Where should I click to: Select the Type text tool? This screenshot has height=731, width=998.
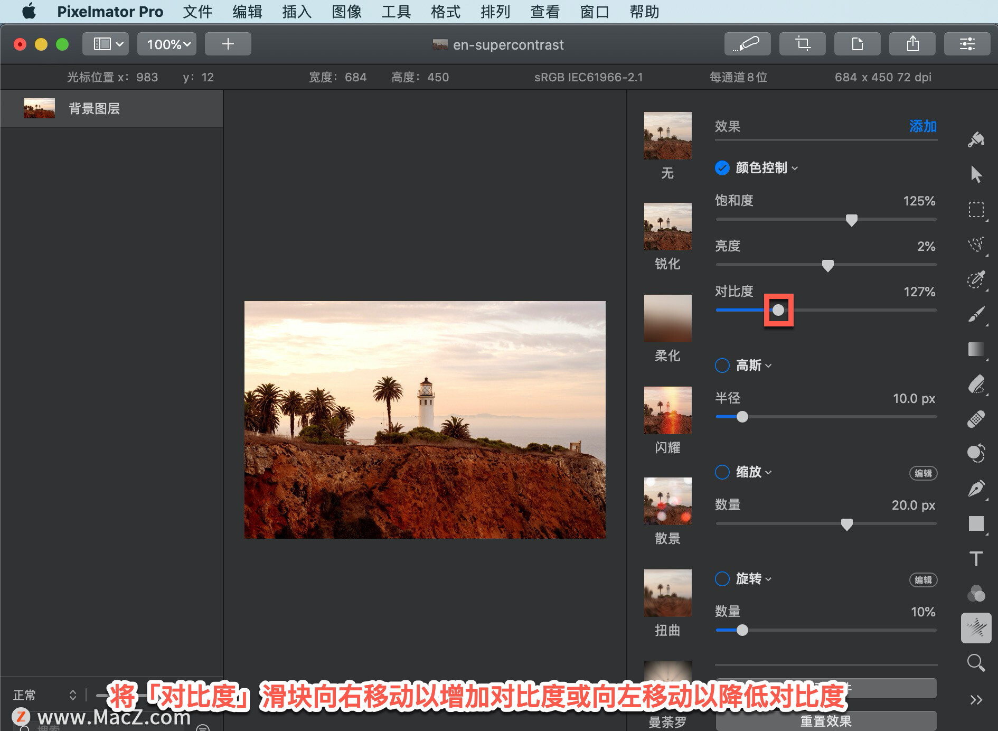(x=976, y=558)
